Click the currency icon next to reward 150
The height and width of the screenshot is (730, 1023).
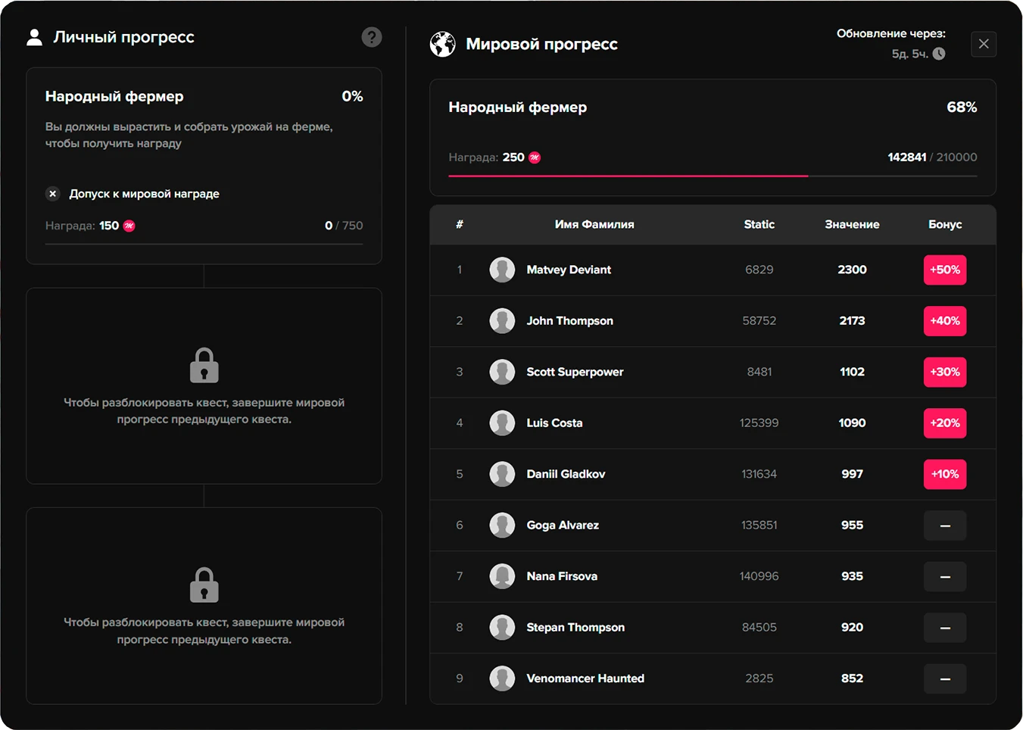tap(129, 226)
